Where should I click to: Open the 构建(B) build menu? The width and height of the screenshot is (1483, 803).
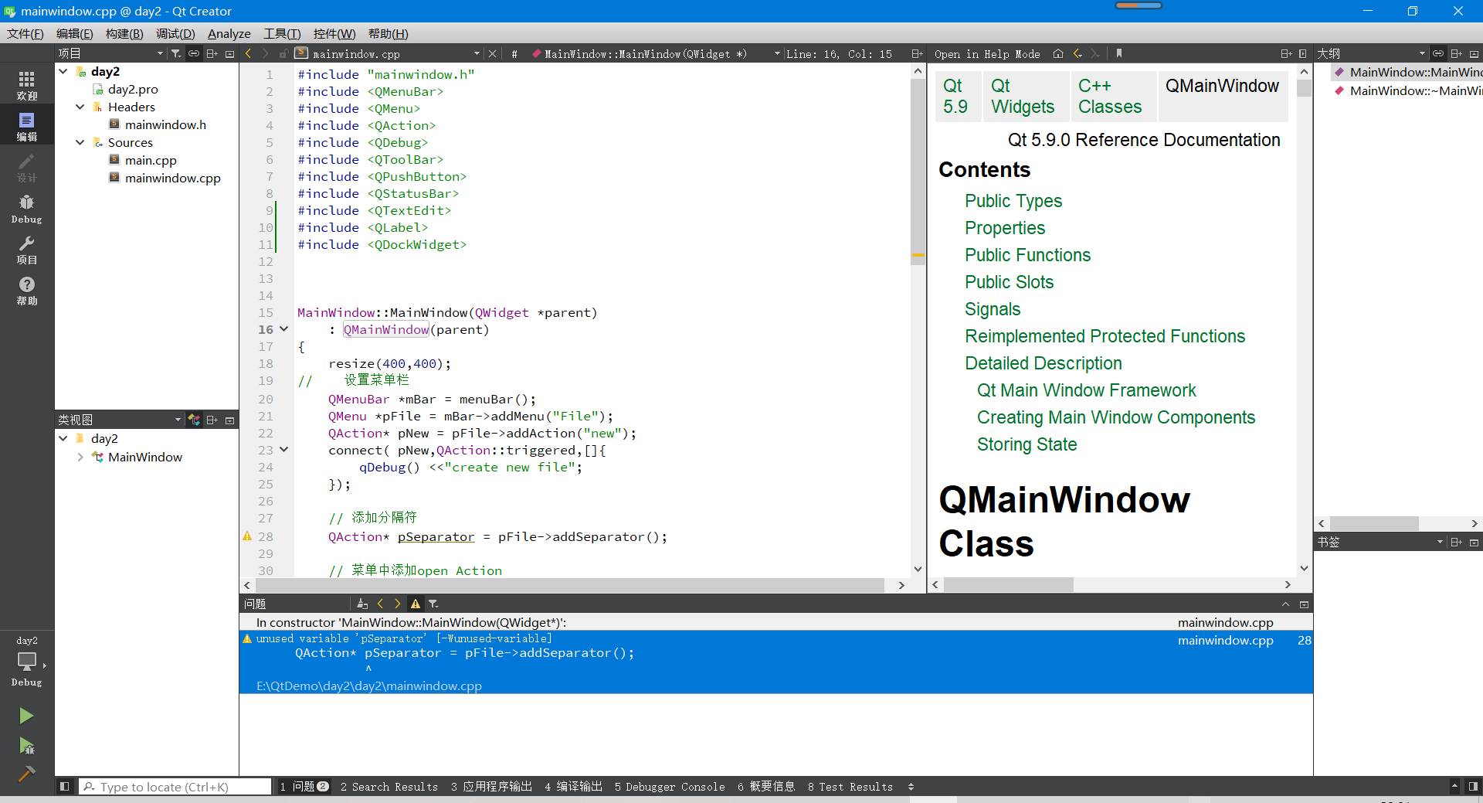pyautogui.click(x=124, y=33)
